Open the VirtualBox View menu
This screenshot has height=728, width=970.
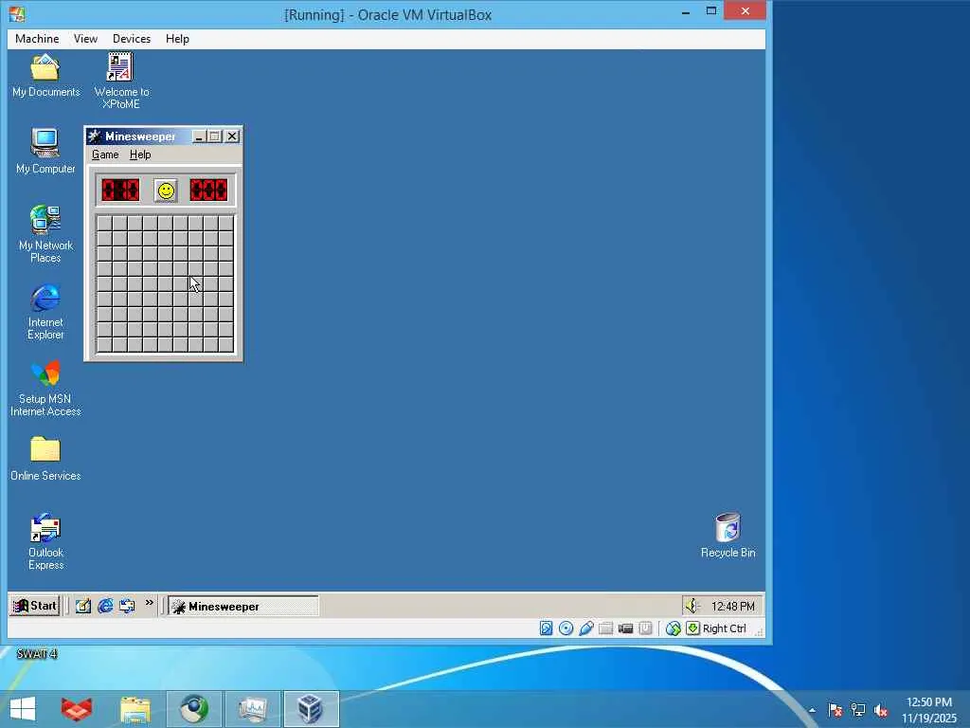pos(85,38)
